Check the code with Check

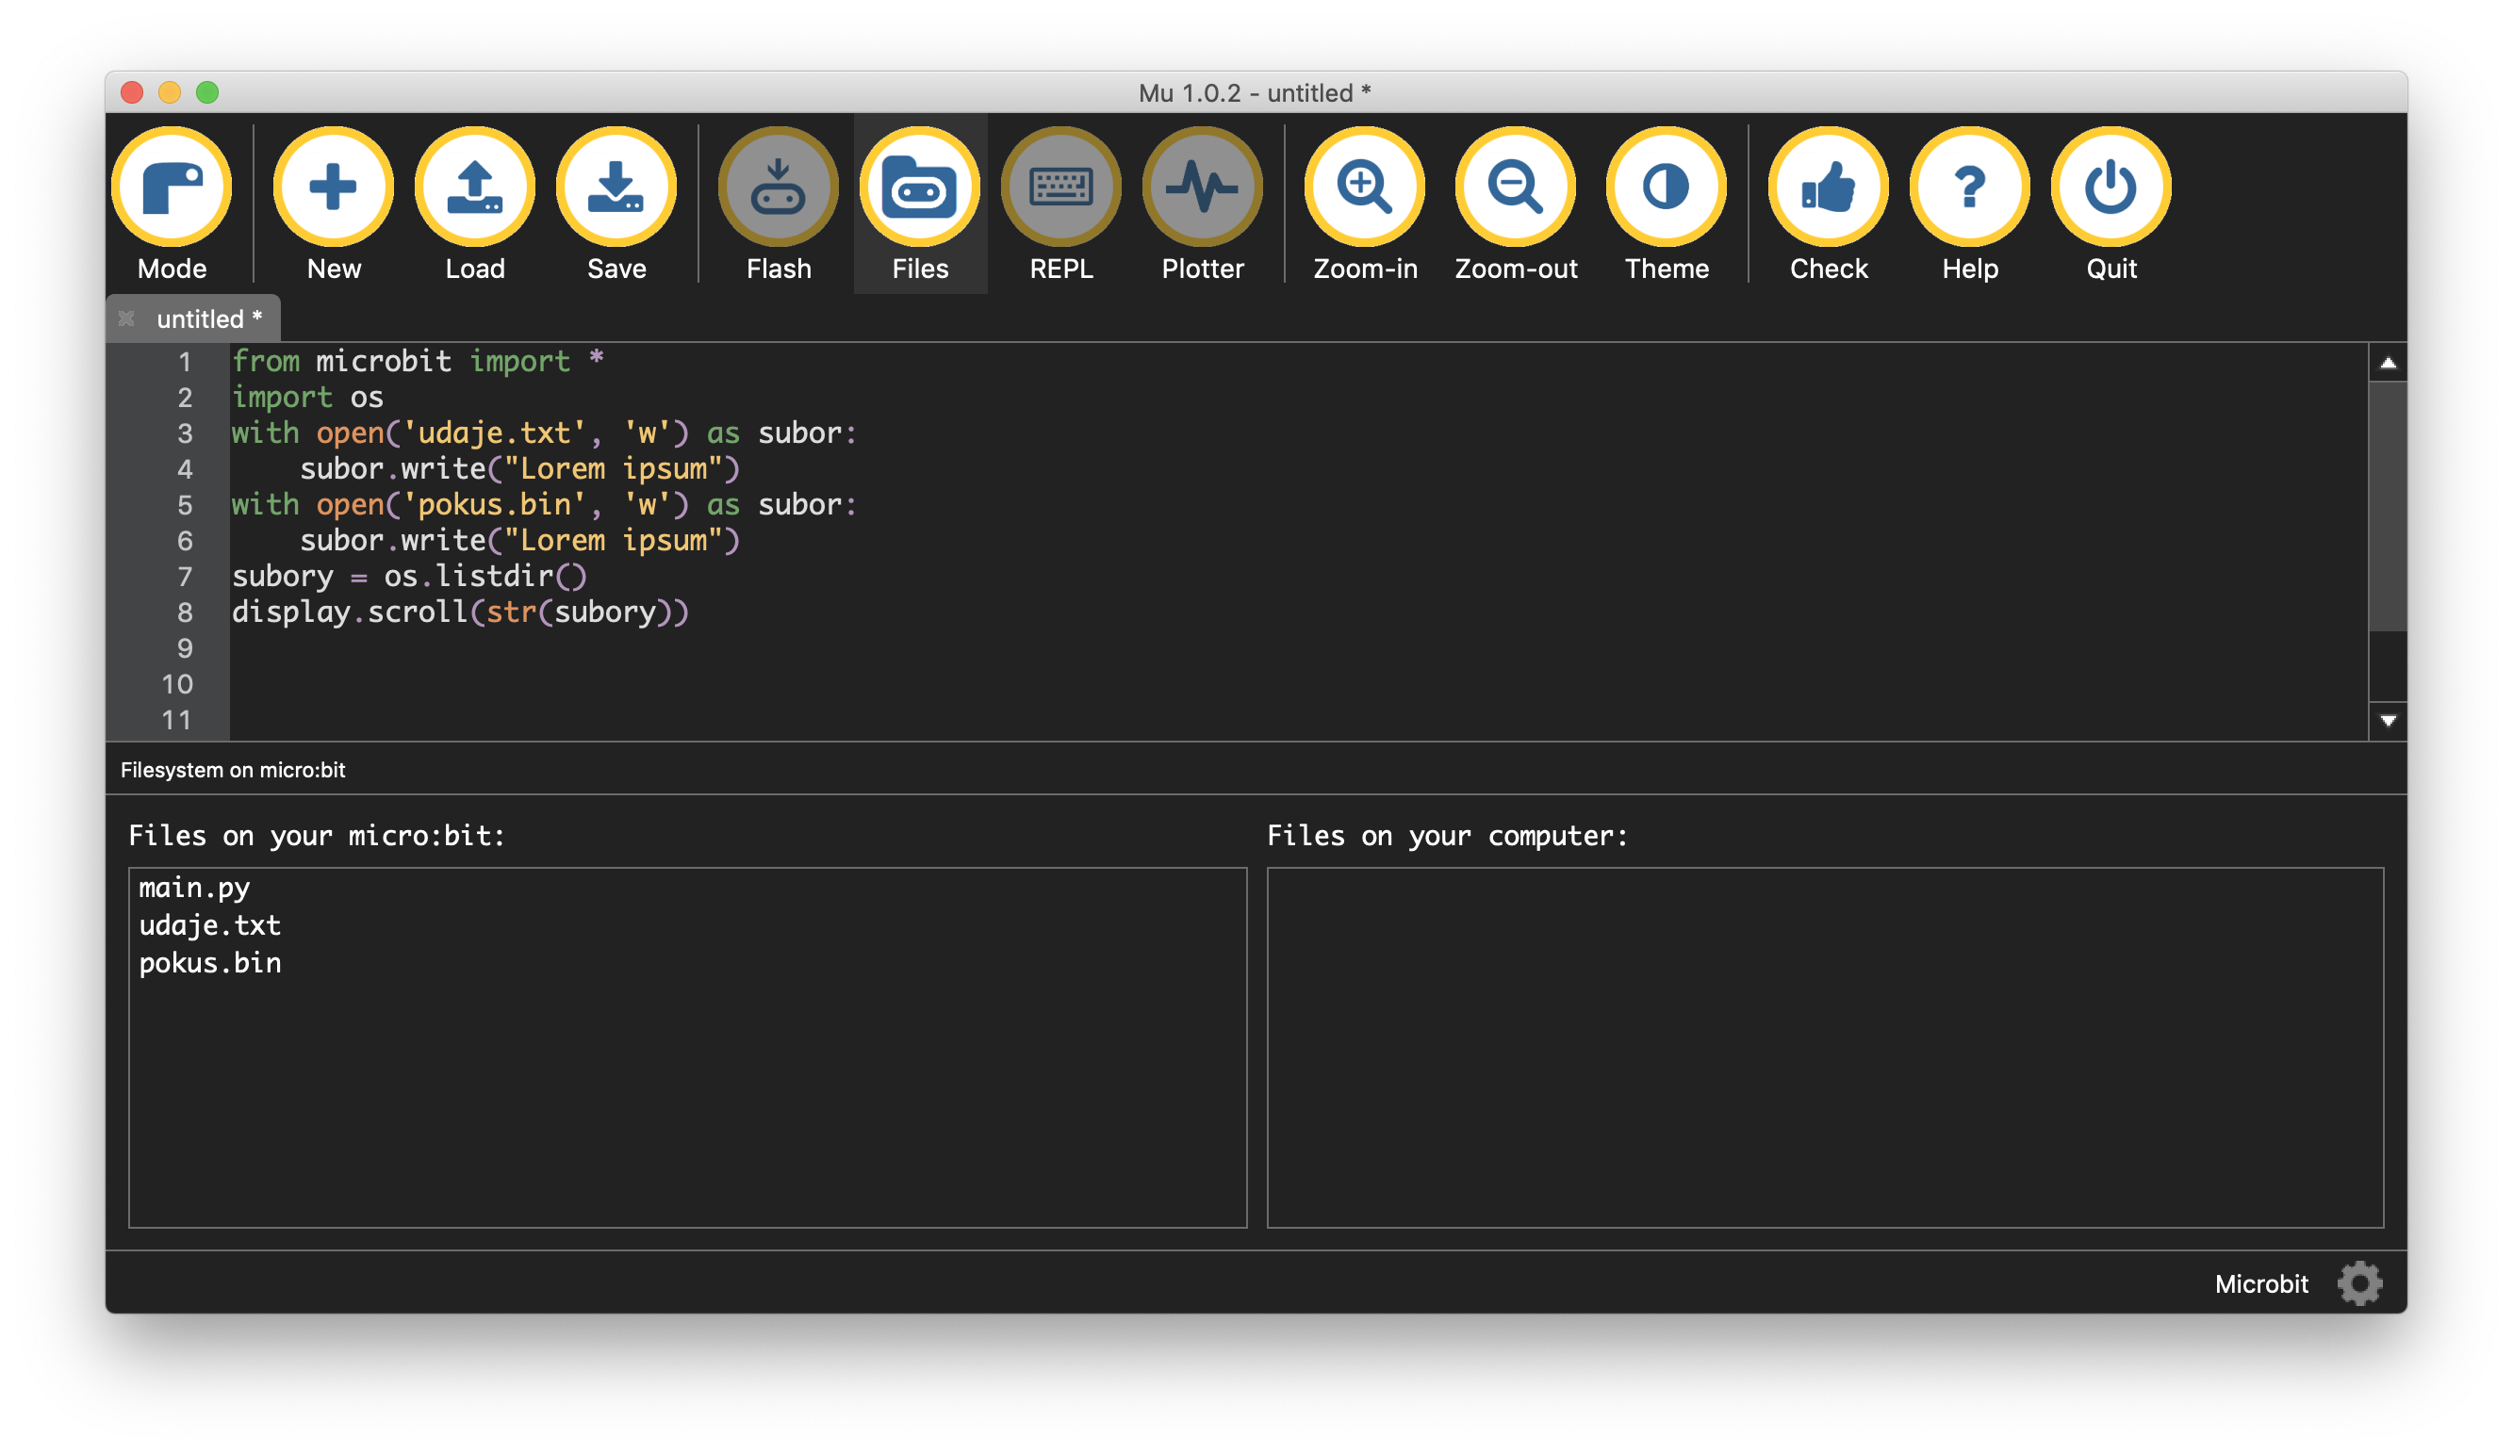[1828, 188]
